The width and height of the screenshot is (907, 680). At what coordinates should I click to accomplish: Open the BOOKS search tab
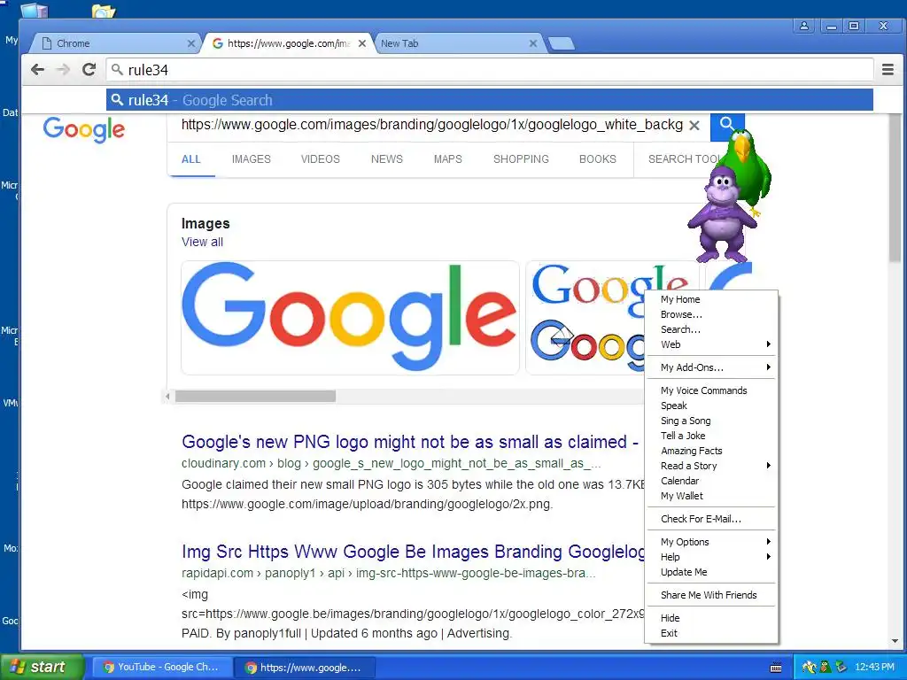[598, 159]
